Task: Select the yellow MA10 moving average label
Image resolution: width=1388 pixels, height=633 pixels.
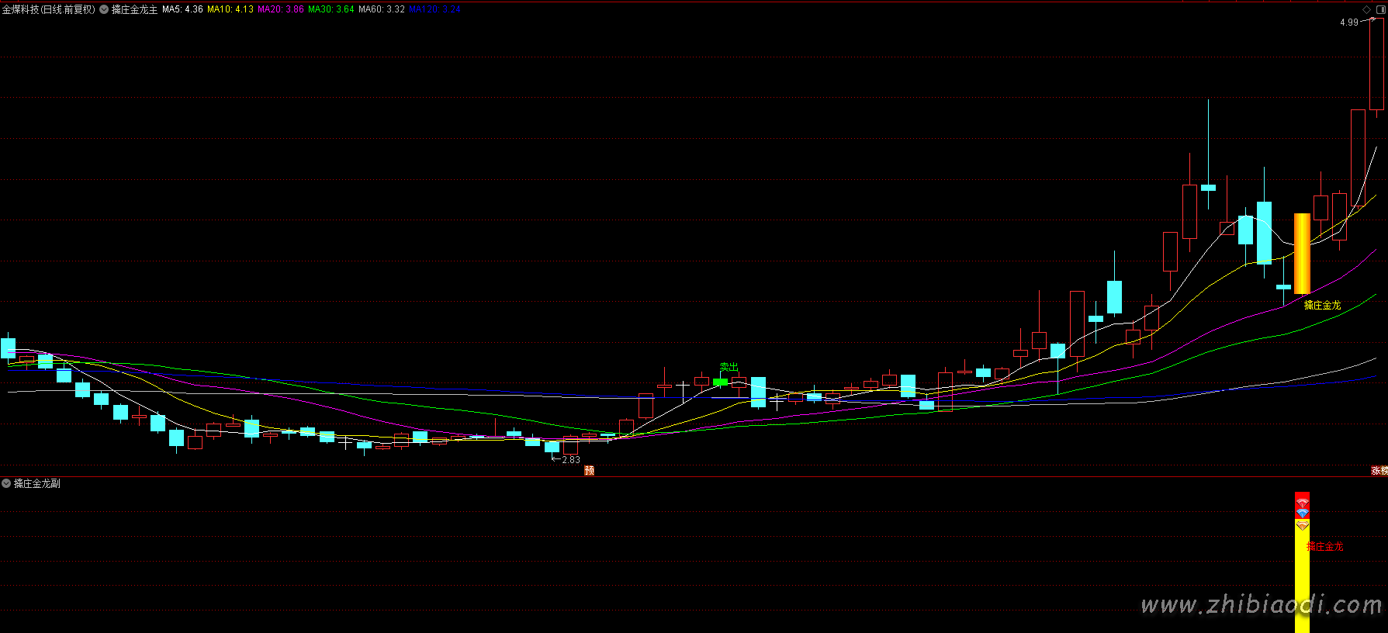Action: click(x=230, y=9)
